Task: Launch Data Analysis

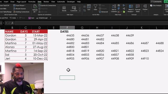Action: (156, 5)
